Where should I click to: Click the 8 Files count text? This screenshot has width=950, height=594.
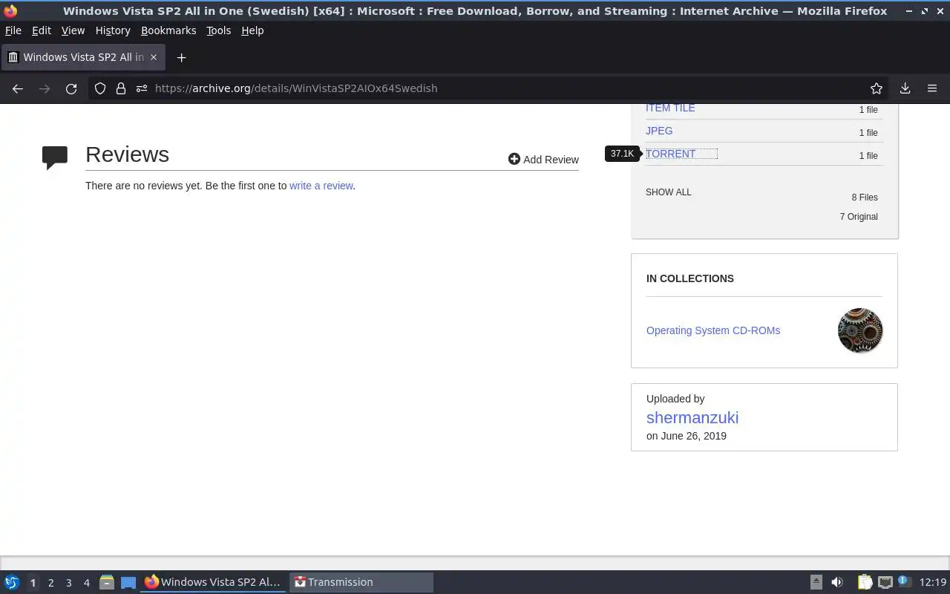point(865,198)
